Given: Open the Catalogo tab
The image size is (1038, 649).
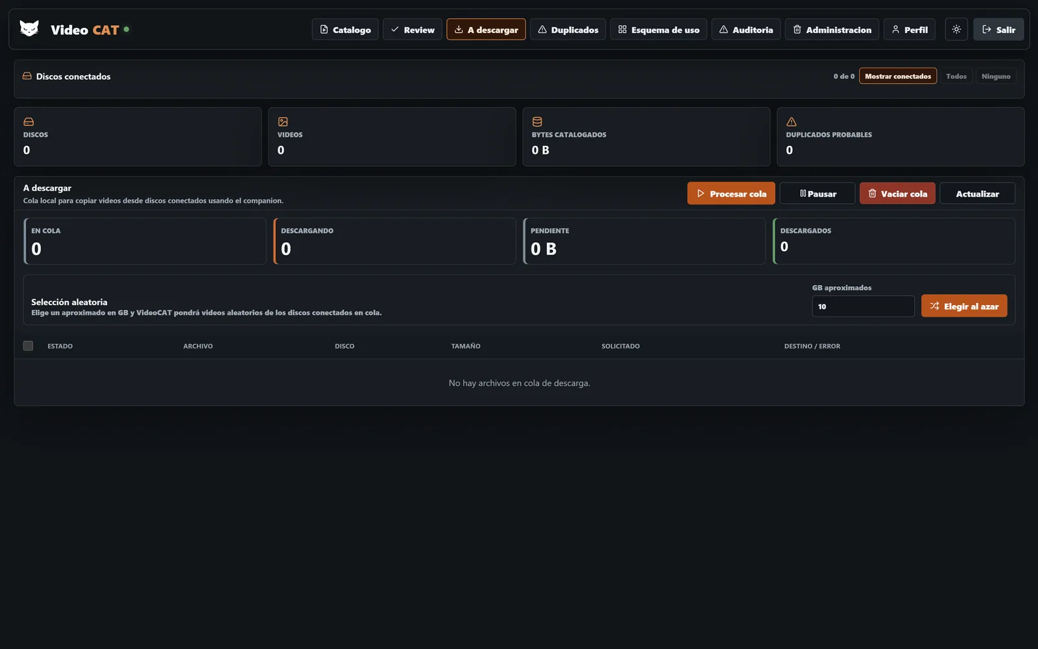Looking at the screenshot, I should pyautogui.click(x=345, y=29).
